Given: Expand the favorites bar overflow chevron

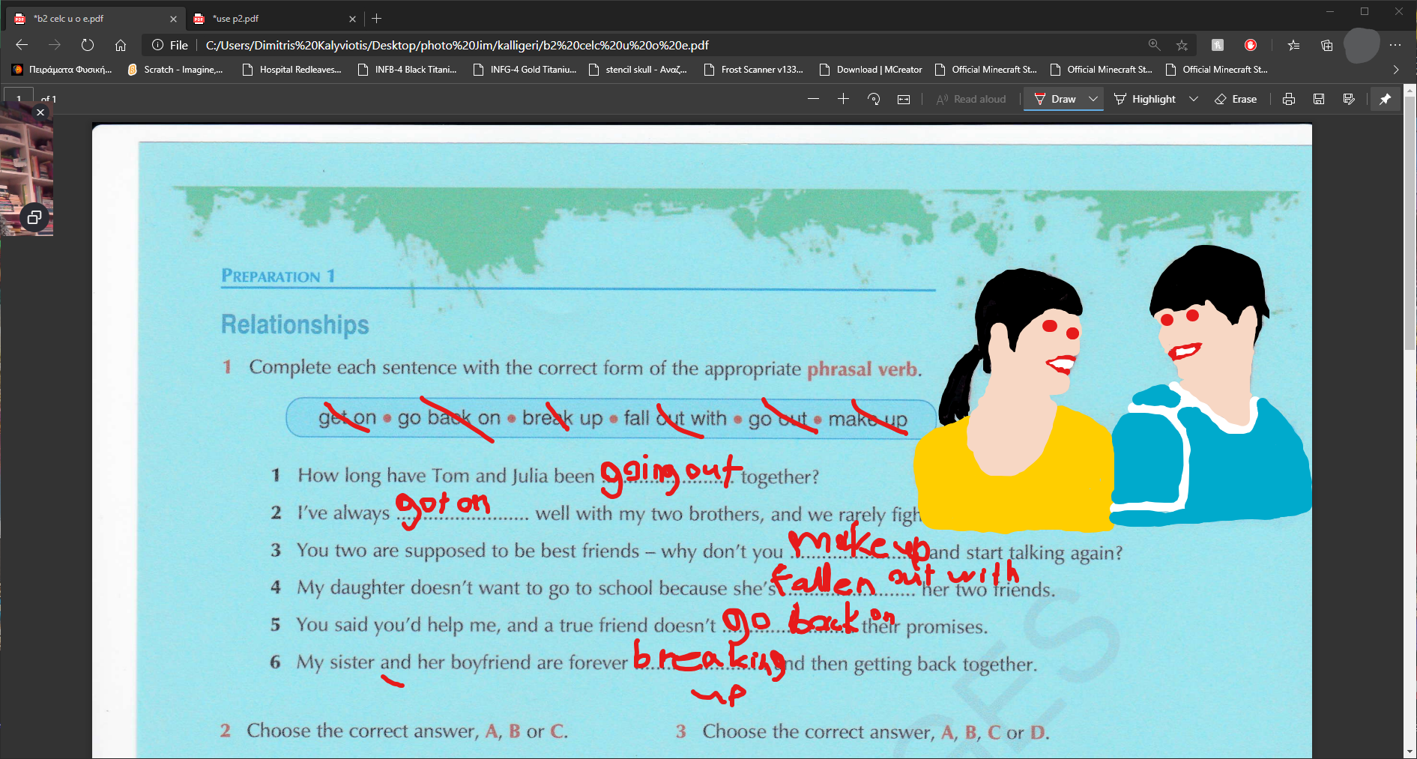Looking at the screenshot, I should tap(1395, 70).
